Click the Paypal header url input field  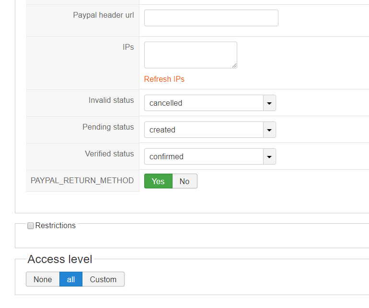[x=211, y=18]
